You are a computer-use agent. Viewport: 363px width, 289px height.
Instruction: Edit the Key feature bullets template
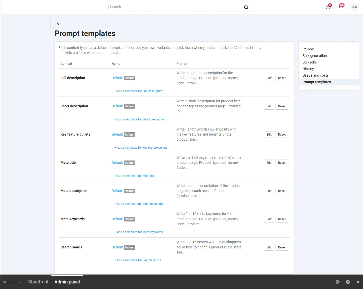coord(269,135)
